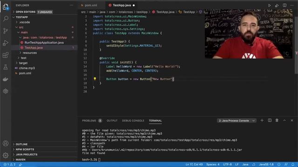Open editor More Actions ellipsis
298x167 pixels.
pos(292,5)
